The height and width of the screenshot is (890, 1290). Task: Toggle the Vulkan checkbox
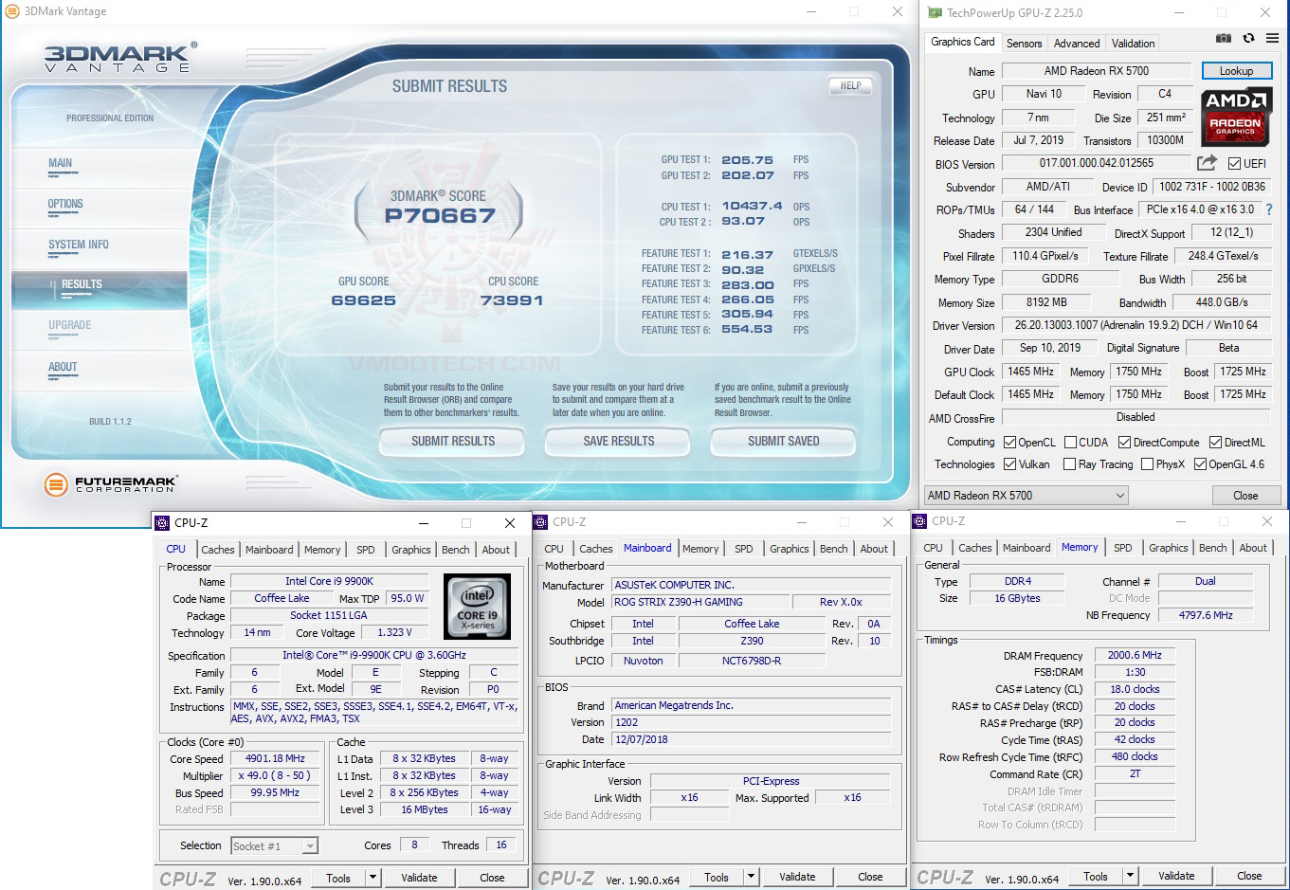point(1009,464)
